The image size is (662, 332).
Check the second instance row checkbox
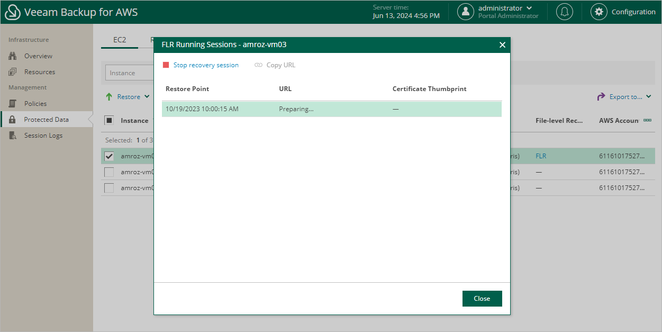click(109, 172)
